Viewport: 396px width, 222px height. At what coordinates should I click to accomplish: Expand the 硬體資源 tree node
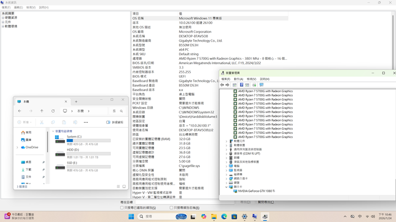pos(3,18)
